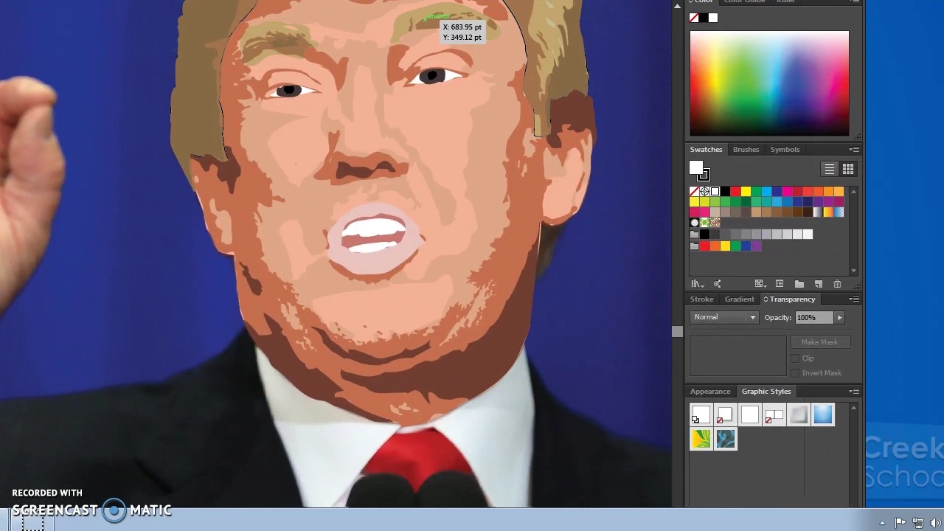Select brights color group folder icon
Image resolution: width=944 pixels, height=531 pixels.
tap(694, 246)
